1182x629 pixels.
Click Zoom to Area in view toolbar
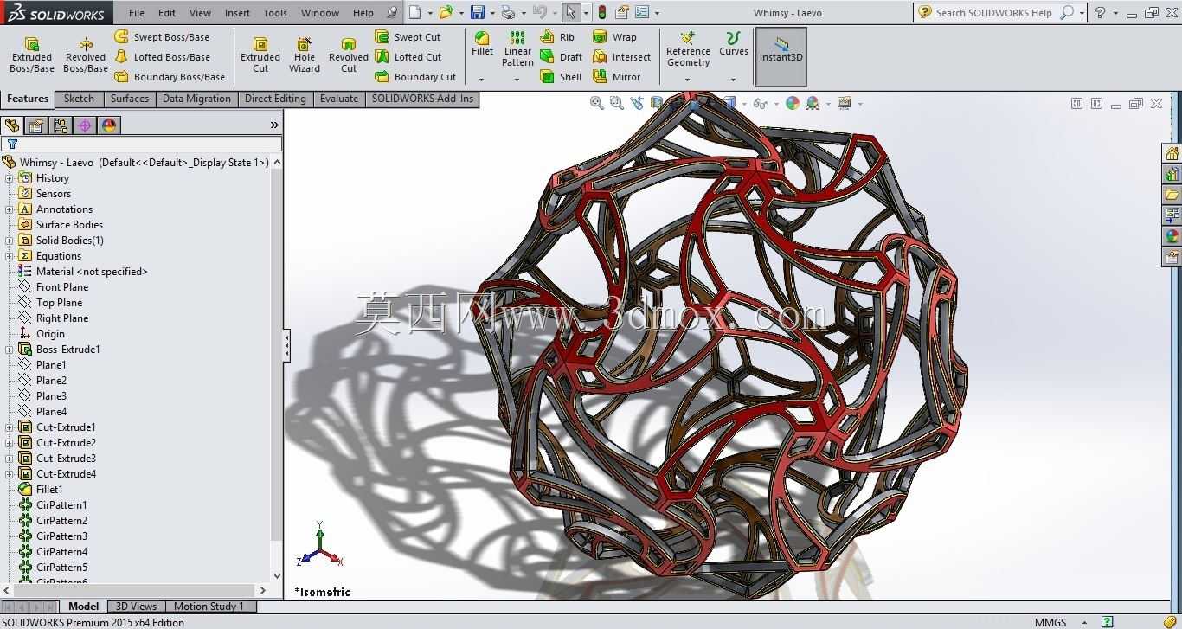pos(617,103)
